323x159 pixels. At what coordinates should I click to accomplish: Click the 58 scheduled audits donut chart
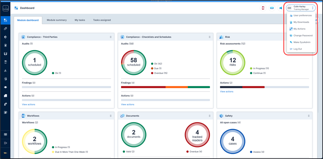[x=134, y=63]
